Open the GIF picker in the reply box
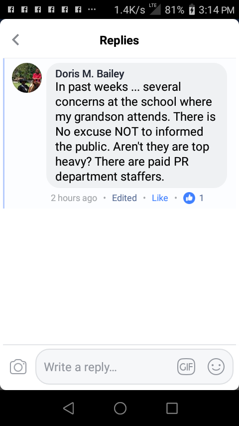This screenshot has height=426, width=239. coord(186,367)
